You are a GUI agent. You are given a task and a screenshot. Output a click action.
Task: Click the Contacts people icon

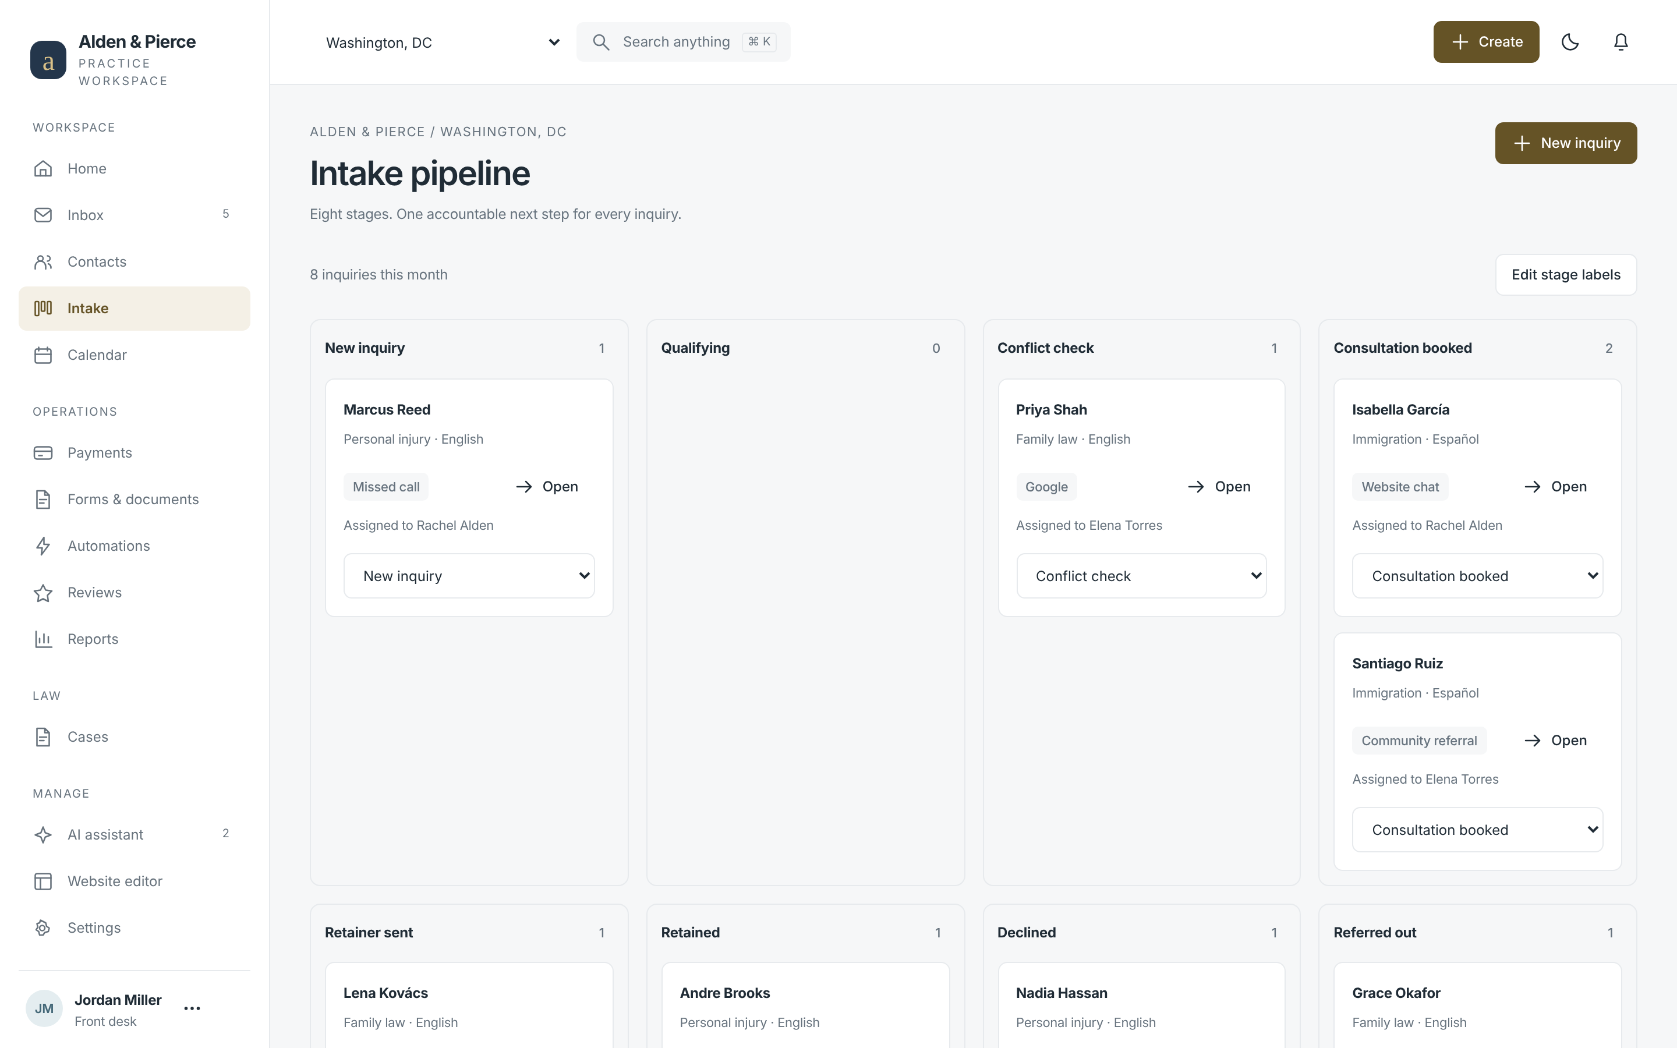point(43,262)
